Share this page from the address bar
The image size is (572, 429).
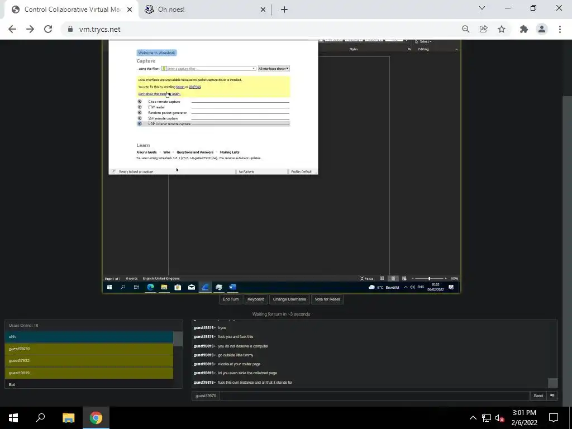point(484,29)
